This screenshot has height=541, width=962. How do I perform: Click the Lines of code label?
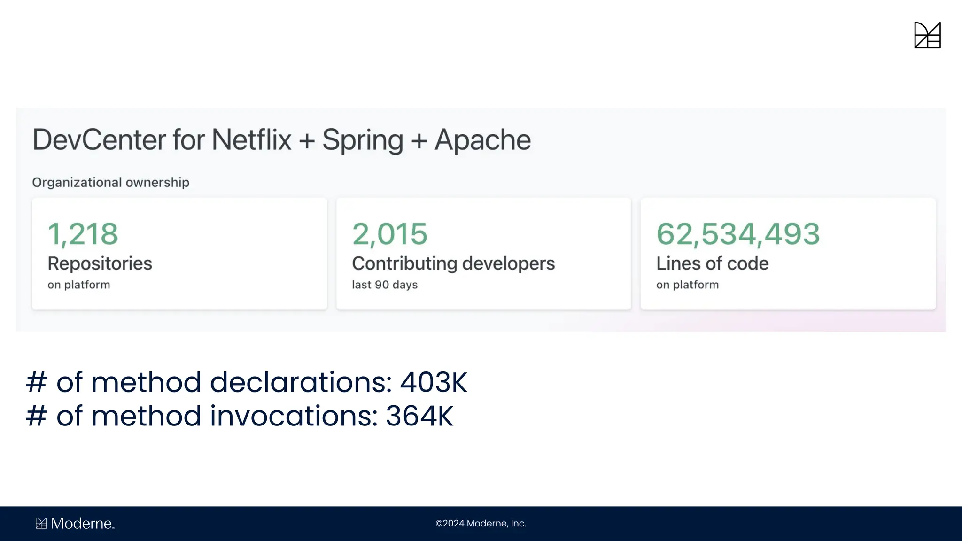coord(712,263)
